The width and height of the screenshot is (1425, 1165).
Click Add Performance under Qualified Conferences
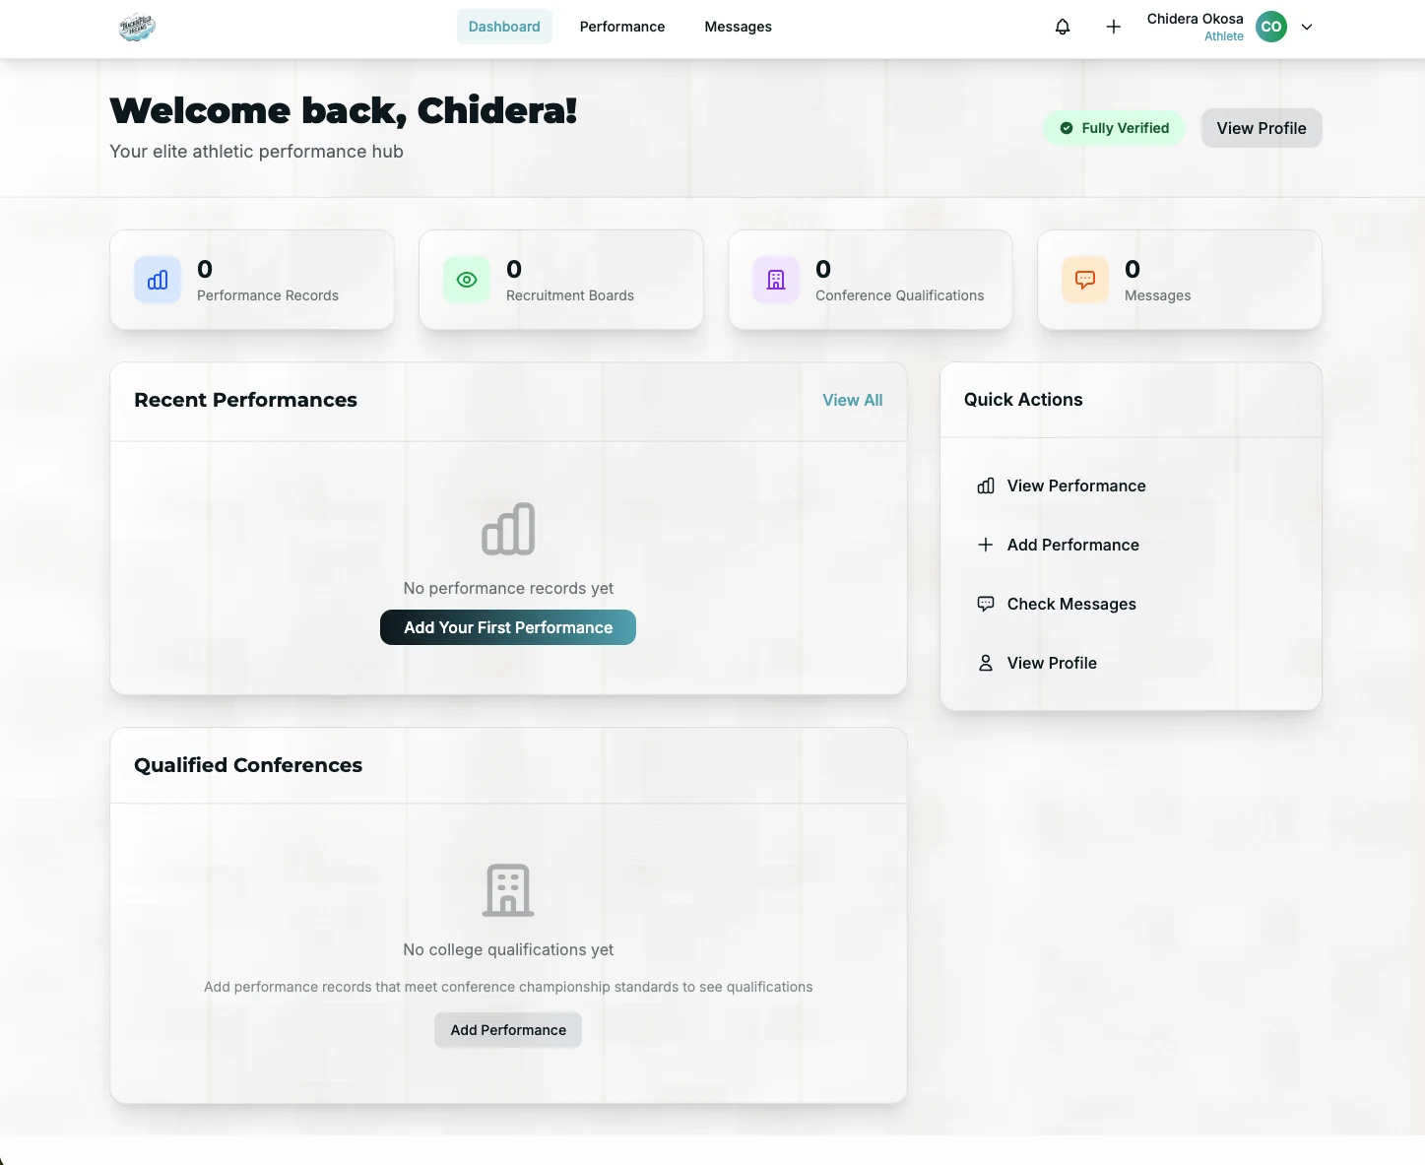[508, 1030]
